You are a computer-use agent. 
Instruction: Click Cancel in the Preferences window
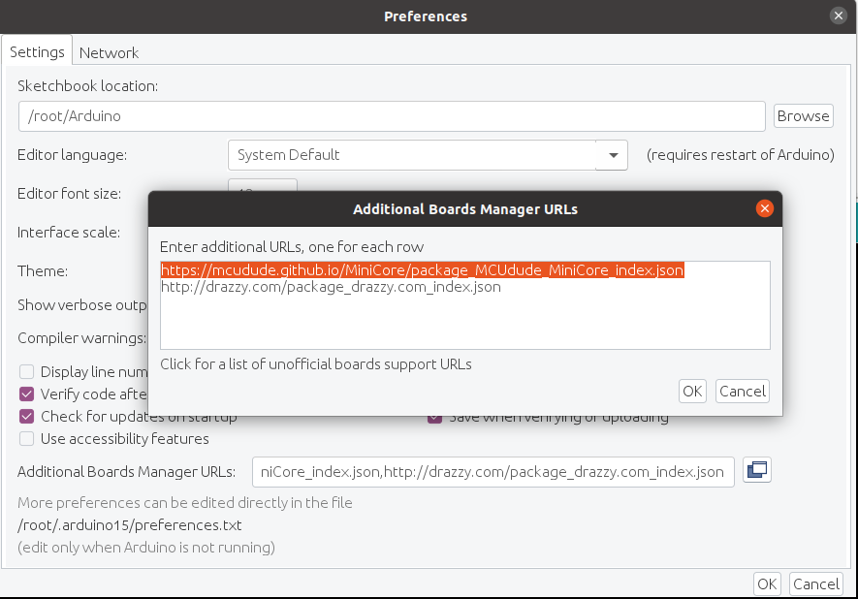coord(816,583)
